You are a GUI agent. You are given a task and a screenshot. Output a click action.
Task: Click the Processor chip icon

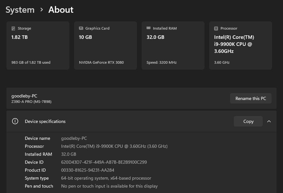[216, 28]
